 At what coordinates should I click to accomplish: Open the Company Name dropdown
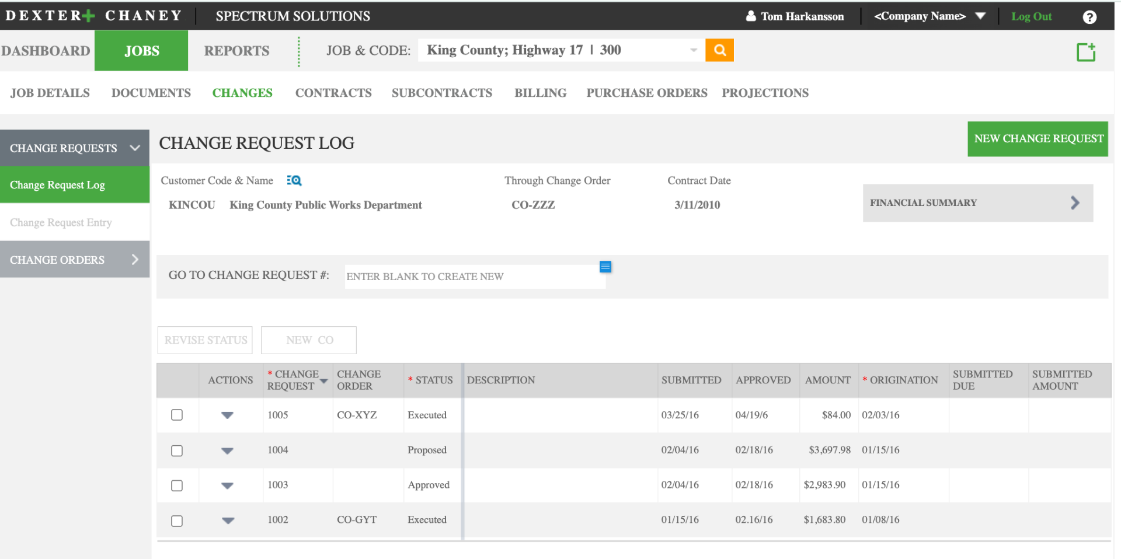click(x=980, y=16)
